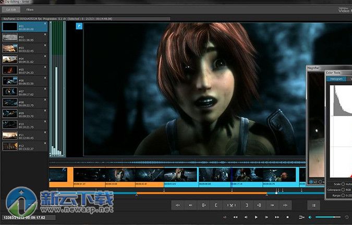Screen dimensions: 352x225
Task: Click the first split-point button in edit row
Action: (x=178, y=205)
